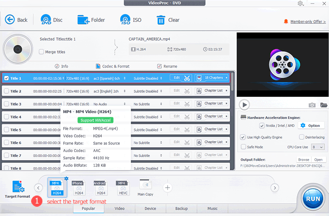
Task: Click the scissors icon on Title 1
Action: 187,78
